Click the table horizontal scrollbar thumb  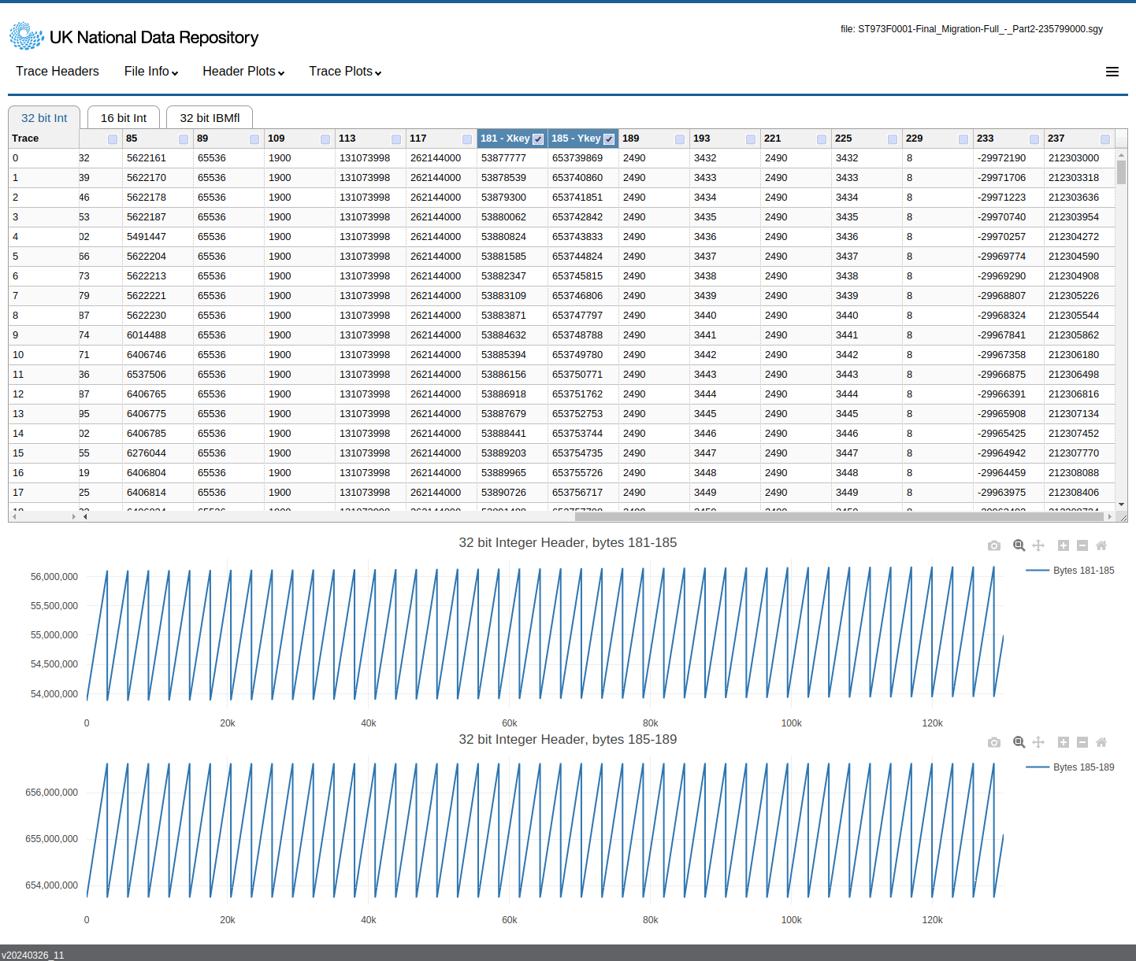[839, 516]
